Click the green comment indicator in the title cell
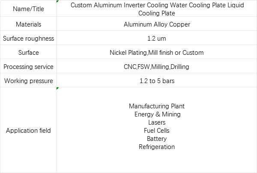The image size is (257, 173). pyautogui.click(x=57, y=1)
